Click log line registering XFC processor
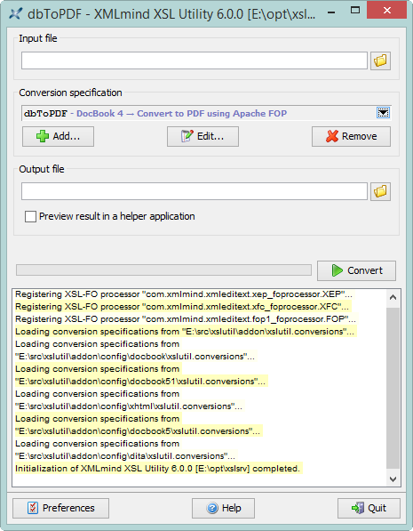The image size is (413, 531). pyautogui.click(x=182, y=307)
